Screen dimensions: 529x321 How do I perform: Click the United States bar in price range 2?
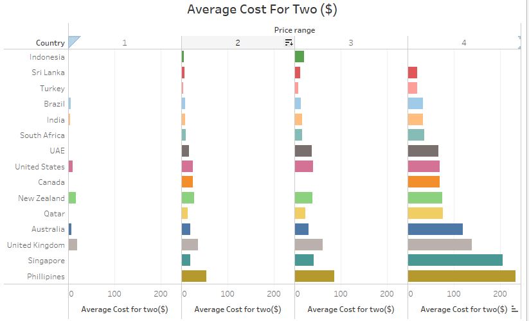[x=187, y=166]
